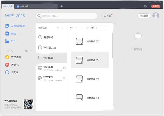Switch to WPS 文字 tab
Viewport: 164px width, 116px height.
pos(8,6)
